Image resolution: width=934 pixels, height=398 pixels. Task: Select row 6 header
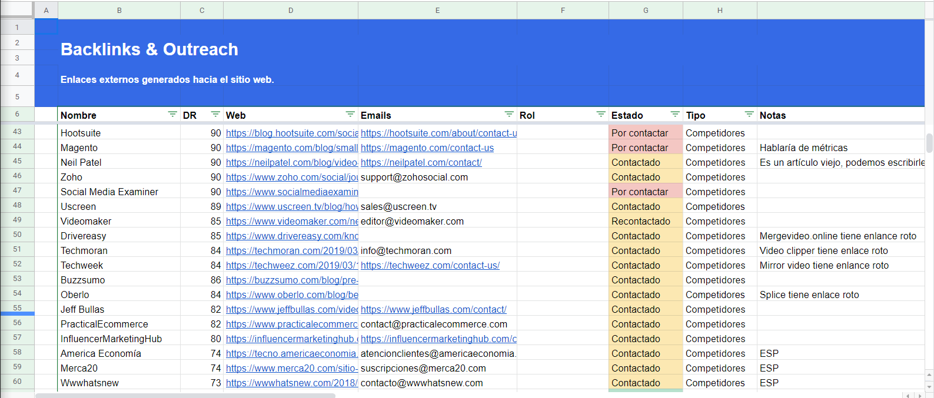pos(17,114)
